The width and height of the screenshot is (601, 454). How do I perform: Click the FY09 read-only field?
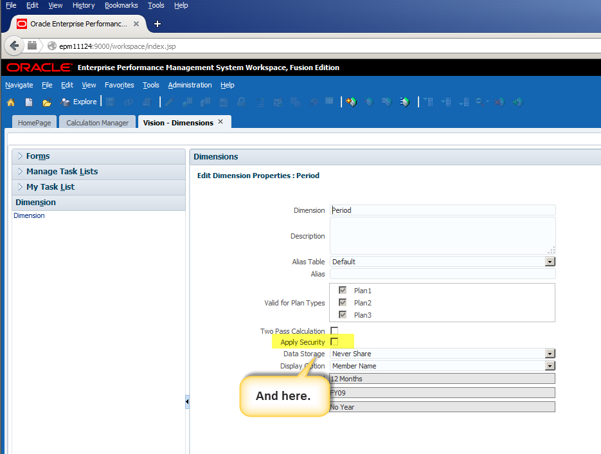[442, 393]
